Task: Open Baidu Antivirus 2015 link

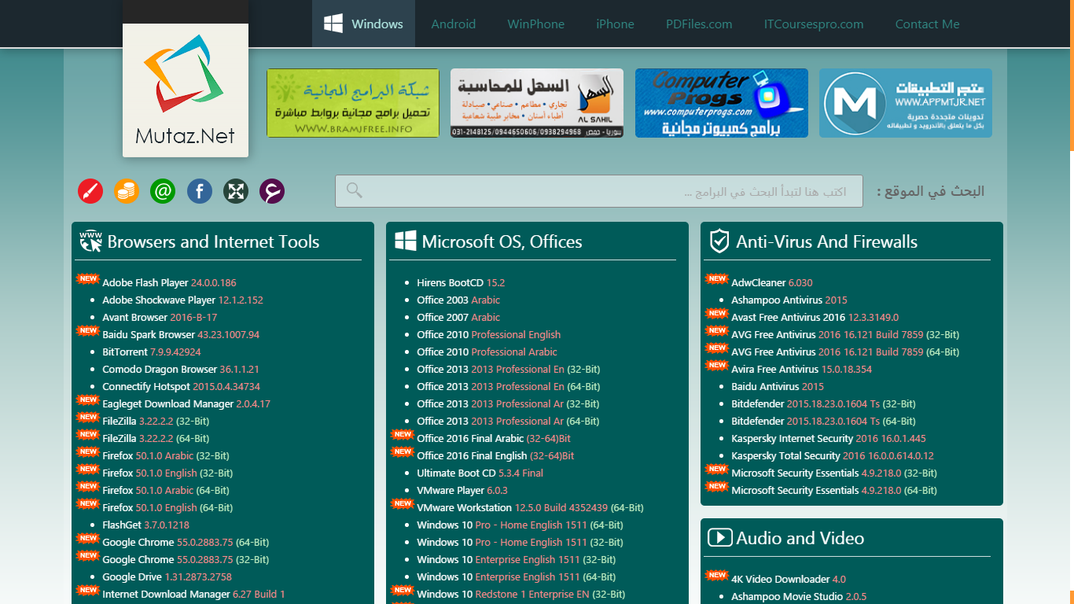Action: tap(778, 387)
